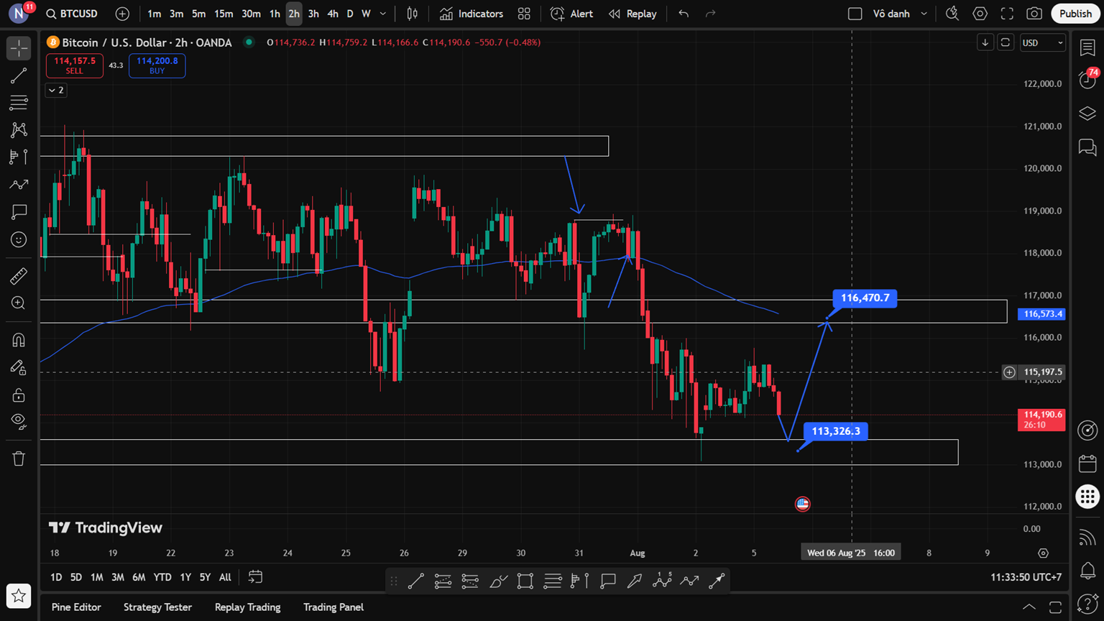The image size is (1104, 621).
Task: Select the text annotation tool
Action: coord(19,212)
